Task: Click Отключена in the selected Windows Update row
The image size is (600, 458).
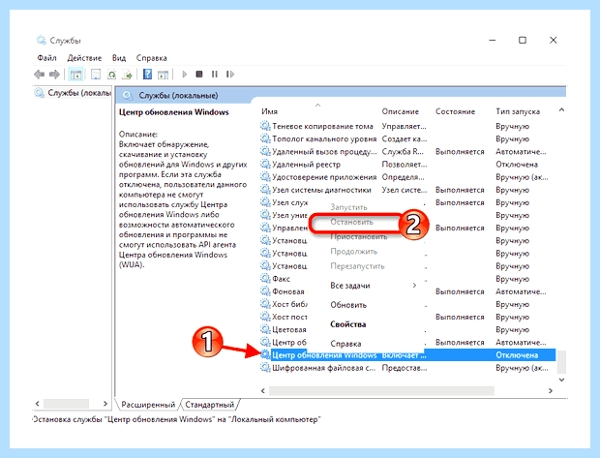Action: tap(517, 355)
